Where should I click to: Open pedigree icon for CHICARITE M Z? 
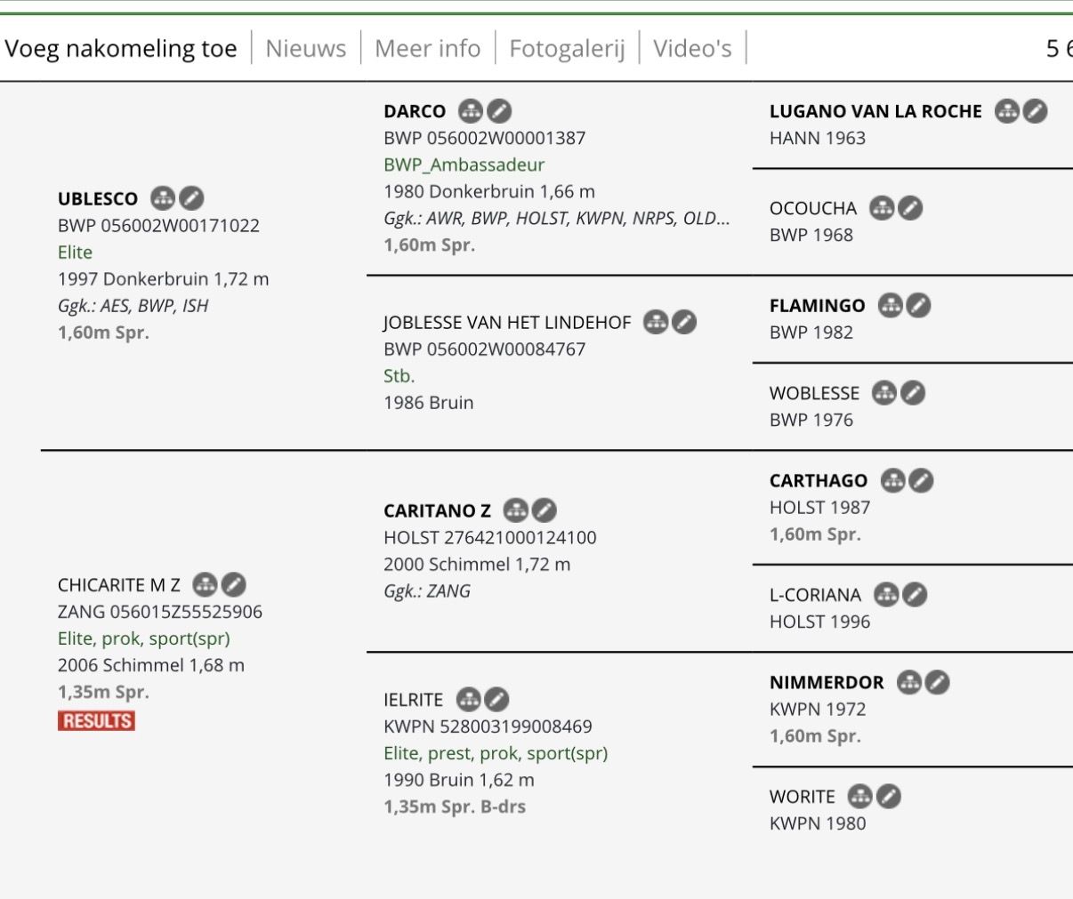(206, 584)
